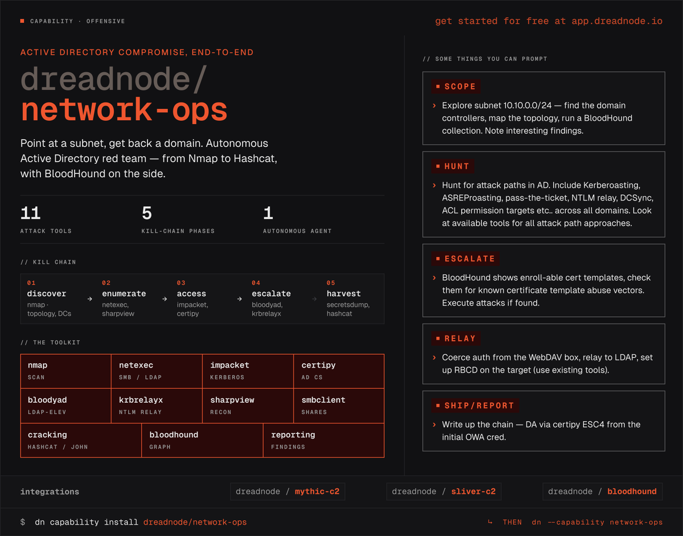Click the hooked arrow before THEN
The image size is (683, 536).
[490, 522]
